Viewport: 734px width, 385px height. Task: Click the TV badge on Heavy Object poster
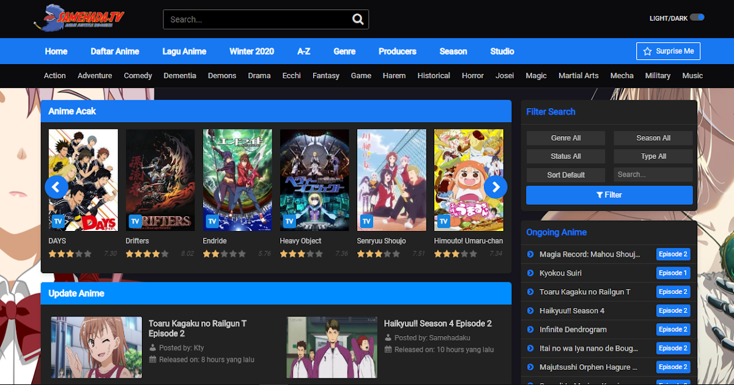pyautogui.click(x=289, y=221)
